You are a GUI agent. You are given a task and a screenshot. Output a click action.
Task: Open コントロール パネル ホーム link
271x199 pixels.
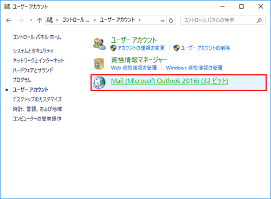coord(37,37)
